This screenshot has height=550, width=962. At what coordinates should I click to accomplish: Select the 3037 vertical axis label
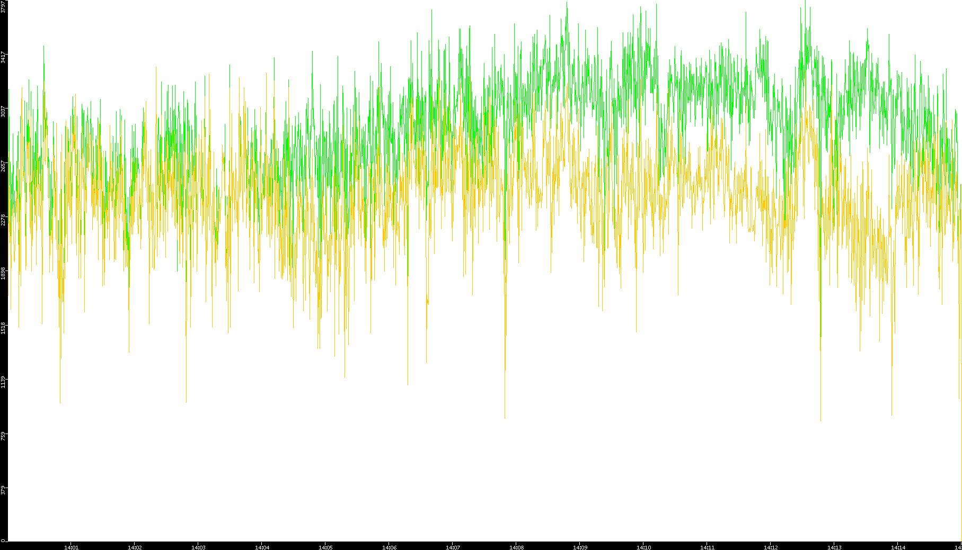click(x=4, y=112)
